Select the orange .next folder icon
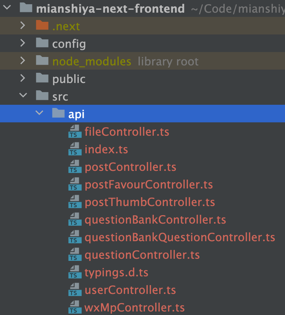This screenshot has width=285, height=315. click(x=42, y=25)
